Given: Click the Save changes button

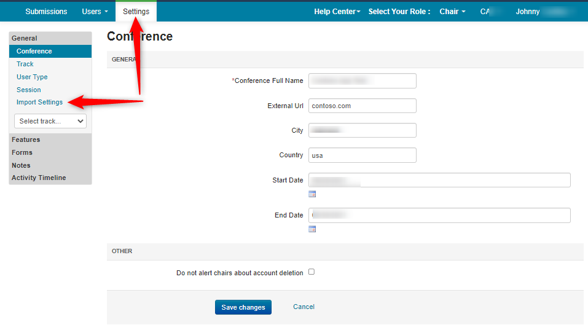Looking at the screenshot, I should coord(243,307).
